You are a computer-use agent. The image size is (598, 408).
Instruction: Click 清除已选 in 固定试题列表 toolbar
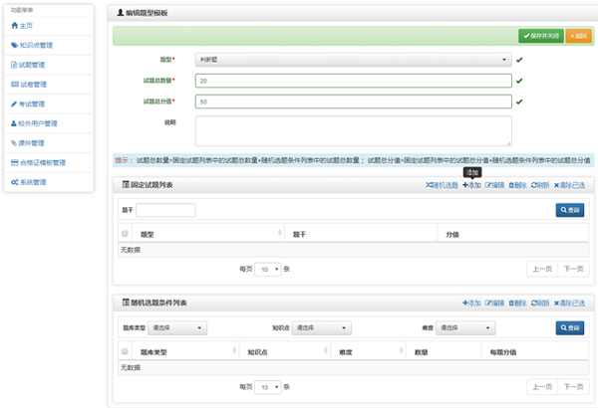(x=557, y=185)
